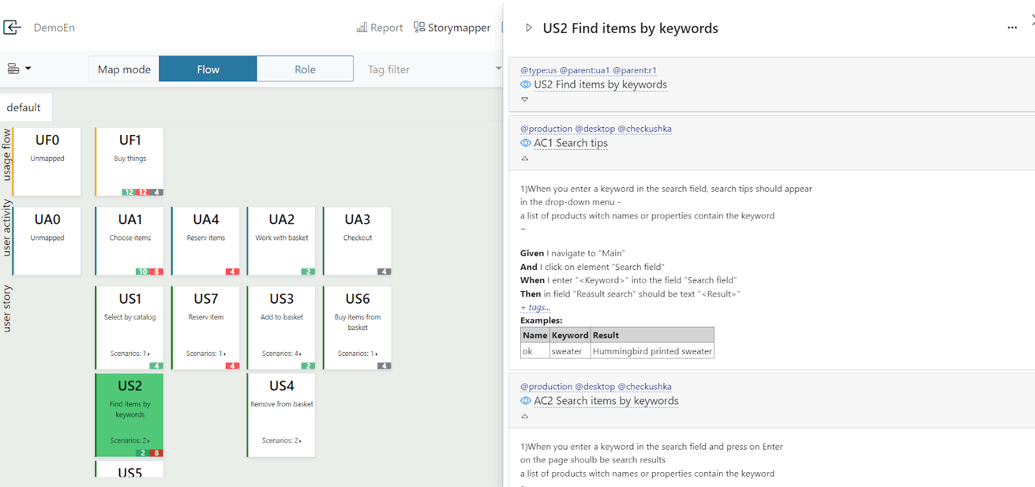Select the default tab
1035x487 pixels.
(24, 107)
